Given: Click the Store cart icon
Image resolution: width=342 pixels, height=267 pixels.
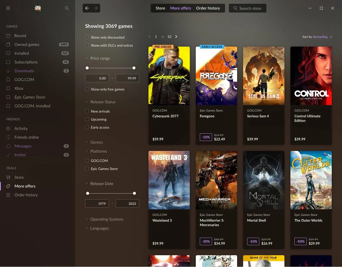Looking at the screenshot, I should [8, 177].
